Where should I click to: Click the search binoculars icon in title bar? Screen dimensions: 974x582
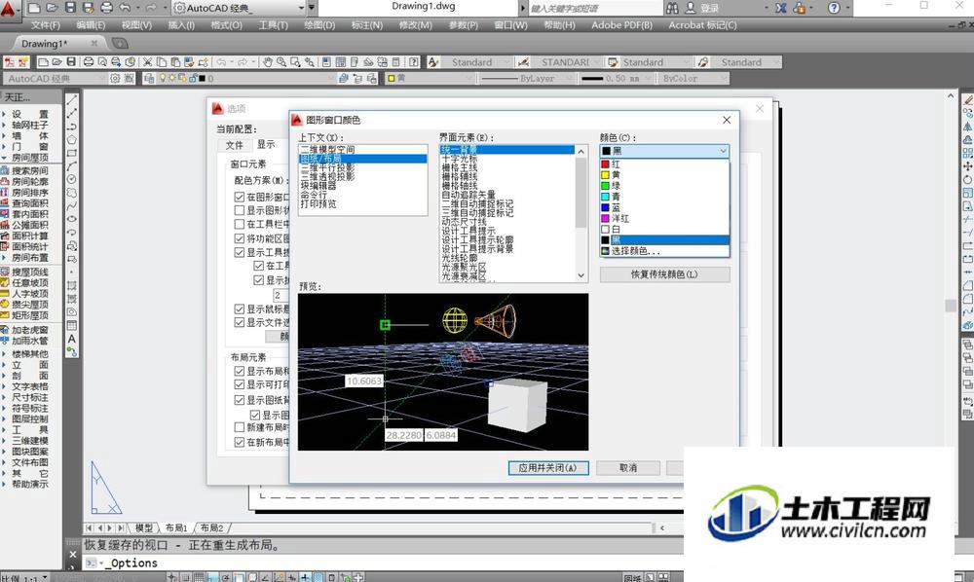pos(672,8)
